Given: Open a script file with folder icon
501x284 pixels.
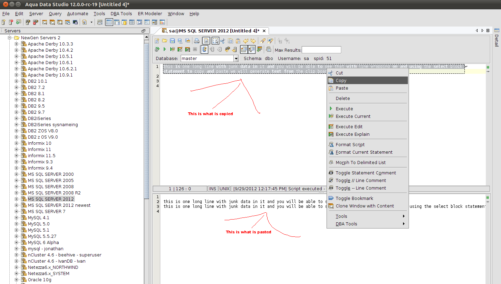Looking at the screenshot, I should (x=165, y=41).
